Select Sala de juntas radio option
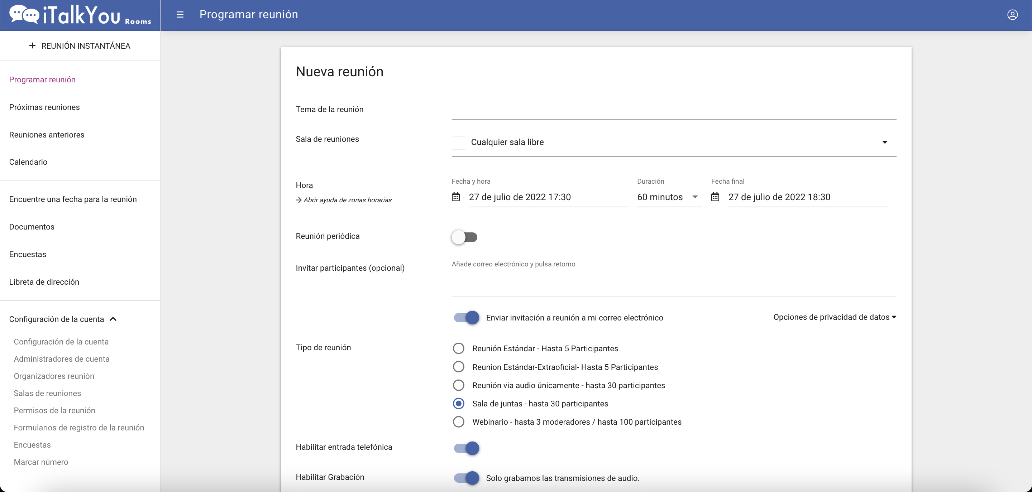1032x492 pixels. (x=458, y=404)
